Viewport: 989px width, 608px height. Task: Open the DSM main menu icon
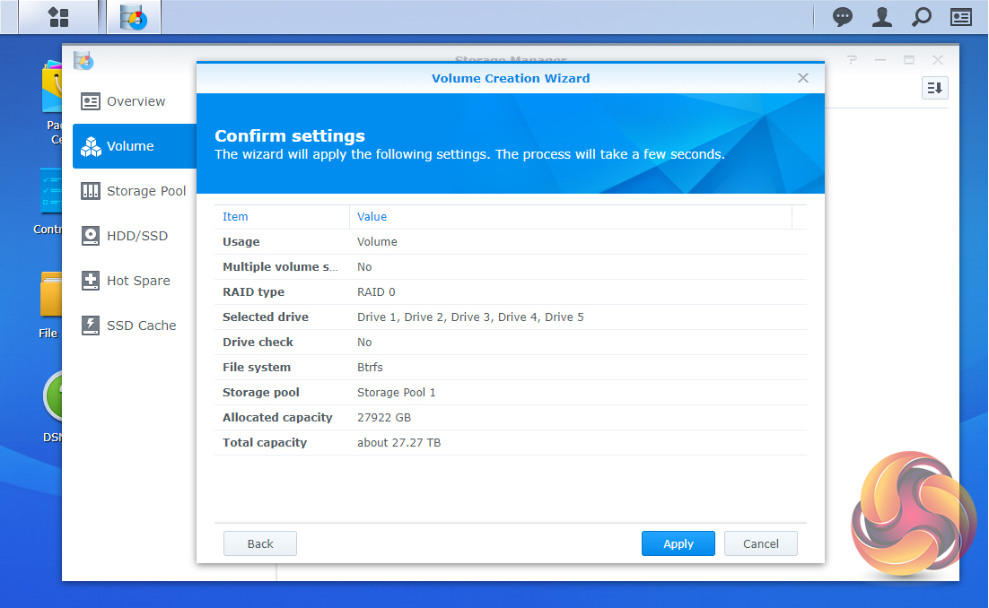tap(58, 17)
